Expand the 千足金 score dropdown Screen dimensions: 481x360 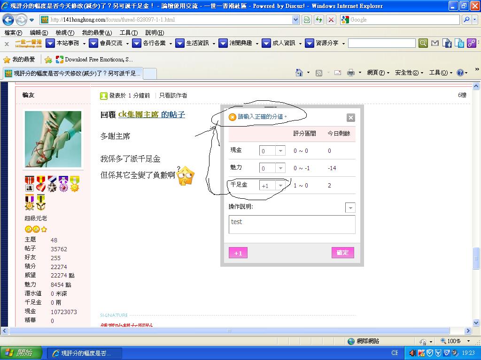coord(280,186)
